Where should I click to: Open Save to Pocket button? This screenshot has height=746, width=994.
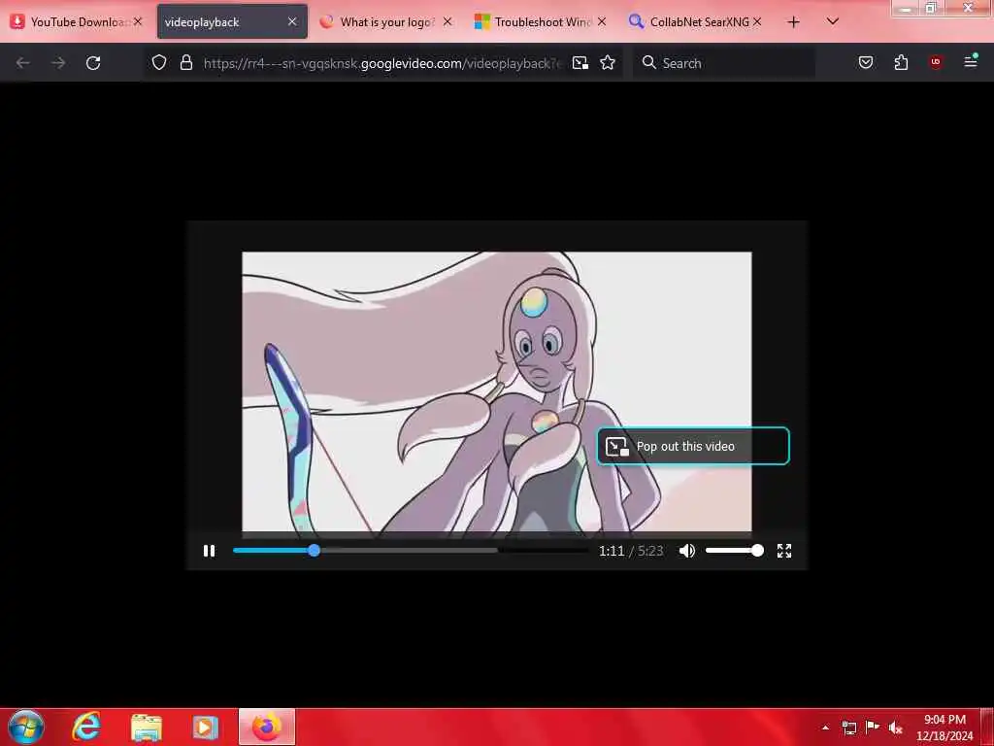point(866,62)
